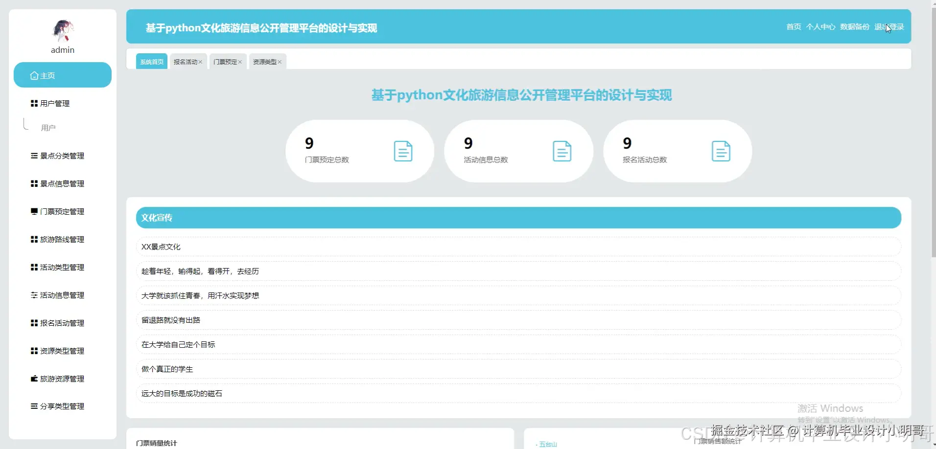Expand the 报名活动管理 menu
The height and width of the screenshot is (449, 936).
(63, 323)
